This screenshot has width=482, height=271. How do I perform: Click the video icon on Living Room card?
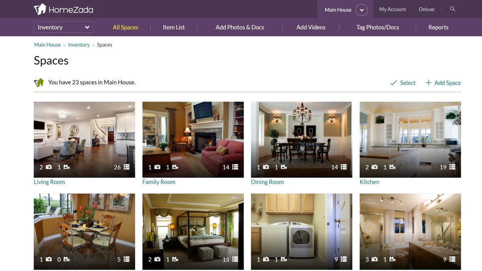pyautogui.click(x=67, y=167)
